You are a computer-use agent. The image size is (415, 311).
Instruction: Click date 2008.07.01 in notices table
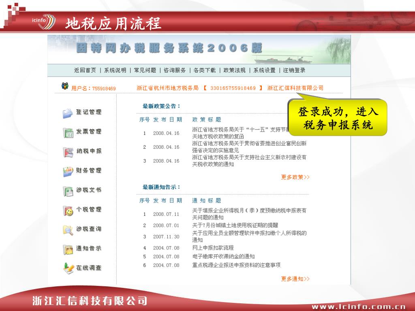coord(166,226)
